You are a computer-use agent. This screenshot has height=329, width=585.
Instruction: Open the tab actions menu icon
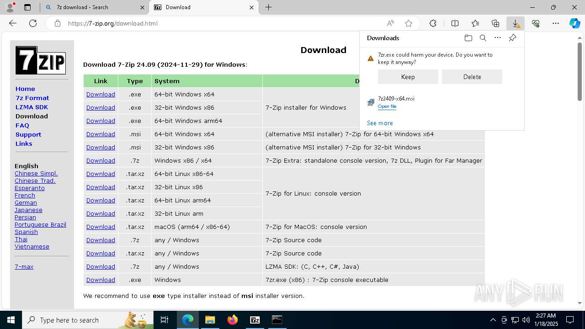click(27, 7)
